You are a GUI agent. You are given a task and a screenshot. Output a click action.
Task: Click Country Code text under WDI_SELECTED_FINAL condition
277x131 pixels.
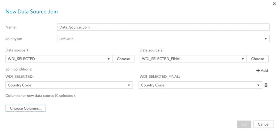[153, 85]
